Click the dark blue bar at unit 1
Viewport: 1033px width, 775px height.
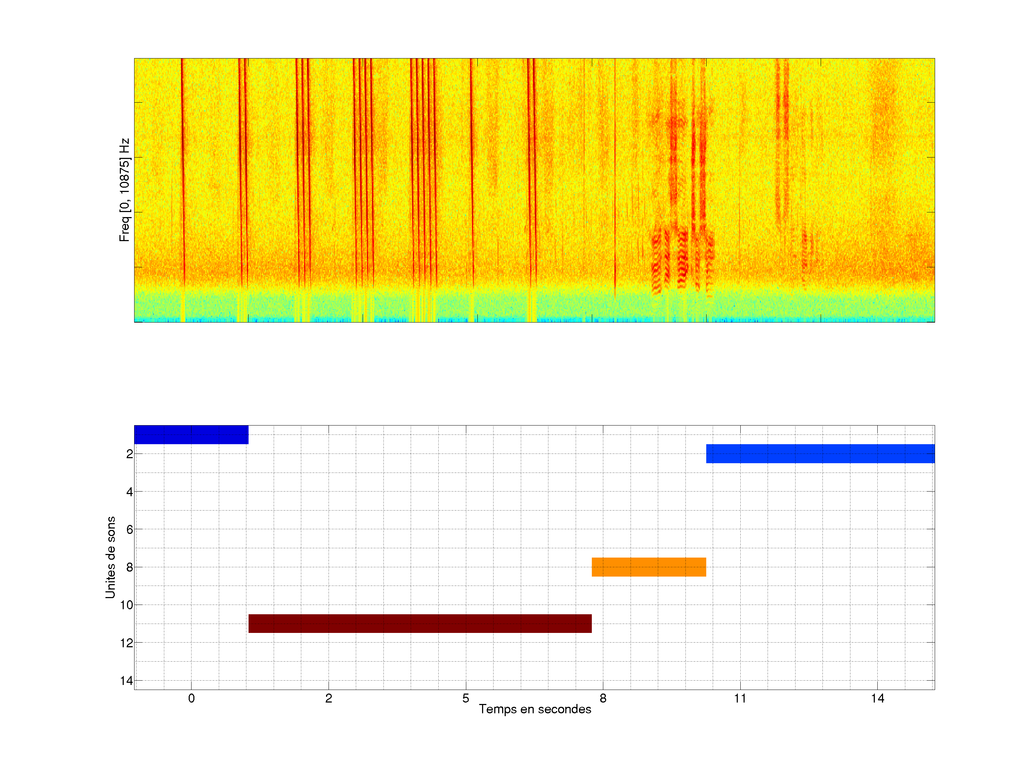click(x=191, y=435)
